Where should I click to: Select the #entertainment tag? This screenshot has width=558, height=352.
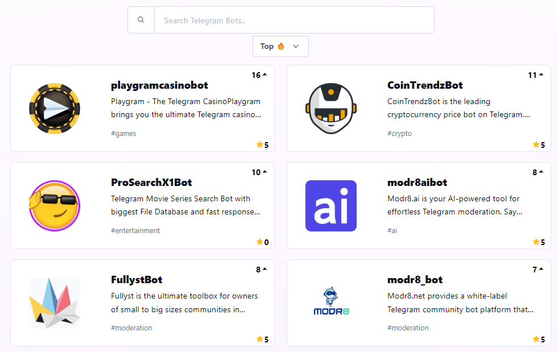135,231
